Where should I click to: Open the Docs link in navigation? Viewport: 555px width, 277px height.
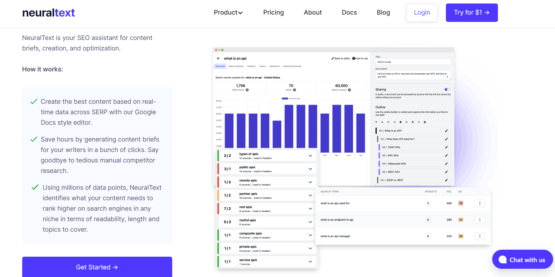pyautogui.click(x=349, y=12)
